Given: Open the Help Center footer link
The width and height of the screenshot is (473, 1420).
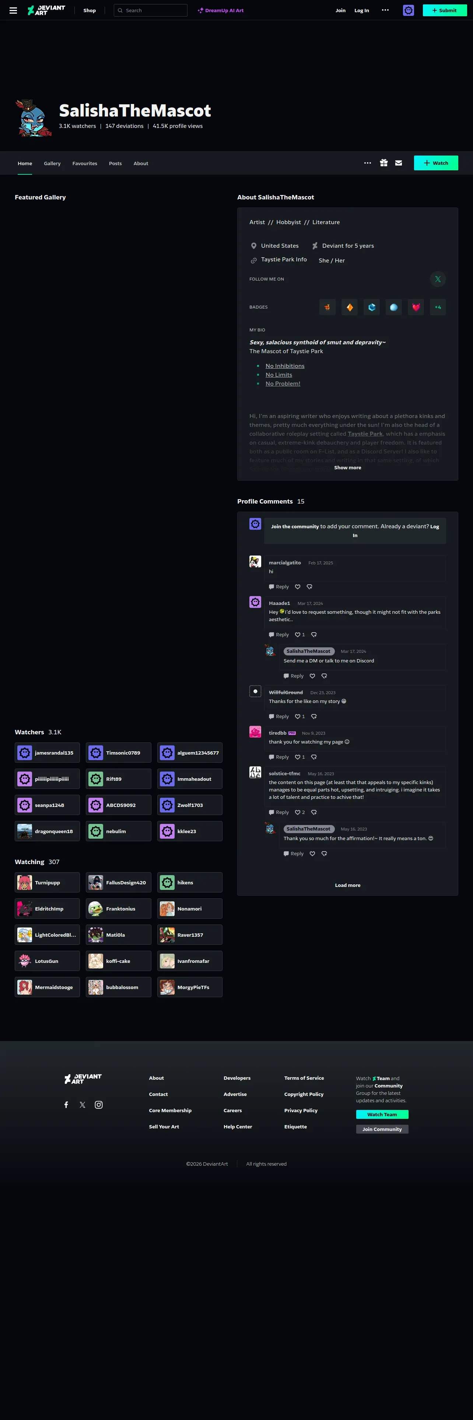Looking at the screenshot, I should [x=238, y=1127].
